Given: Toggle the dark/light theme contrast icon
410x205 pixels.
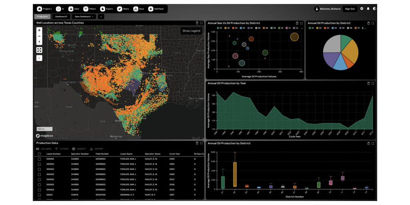Looking at the screenshot, I should [374, 8].
